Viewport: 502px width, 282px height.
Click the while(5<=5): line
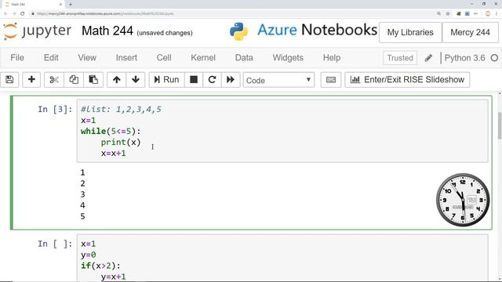pyautogui.click(x=111, y=131)
